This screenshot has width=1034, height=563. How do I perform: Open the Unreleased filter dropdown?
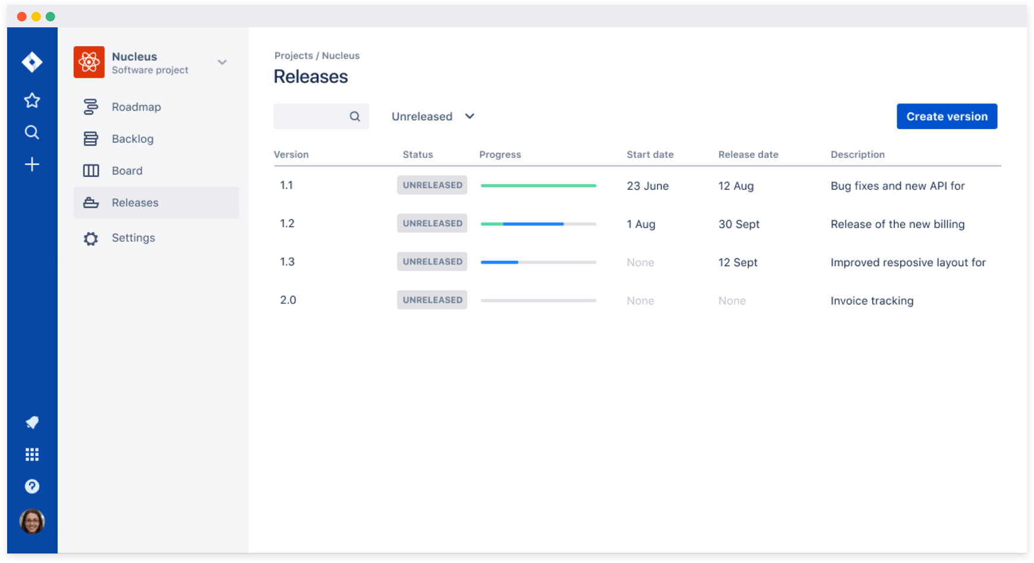pos(433,116)
